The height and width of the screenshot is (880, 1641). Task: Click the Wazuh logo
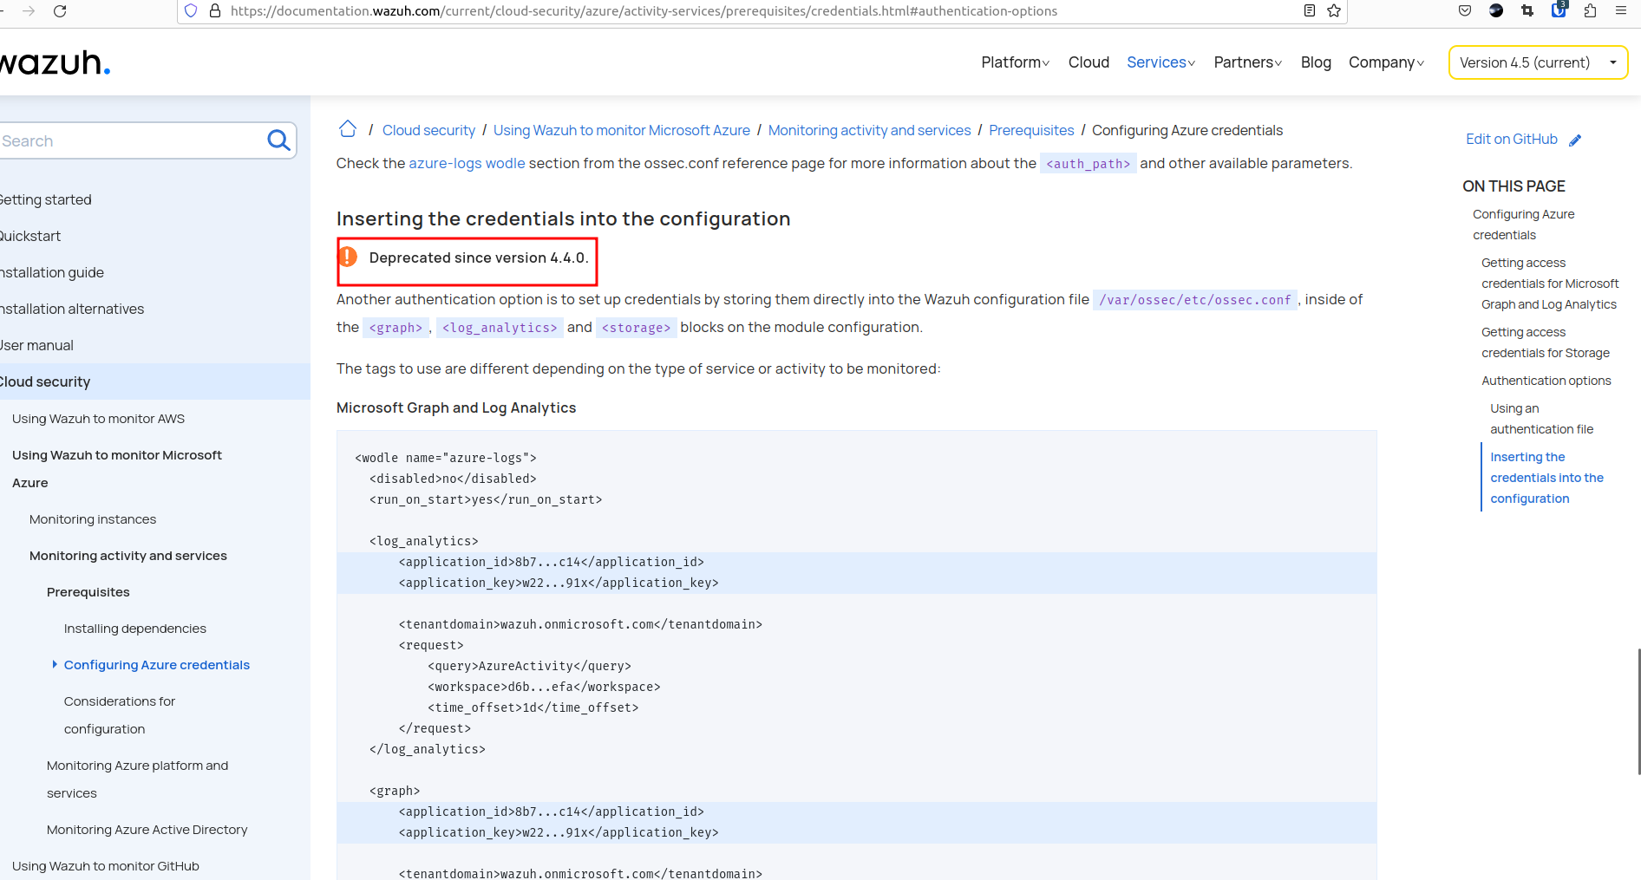(x=52, y=62)
